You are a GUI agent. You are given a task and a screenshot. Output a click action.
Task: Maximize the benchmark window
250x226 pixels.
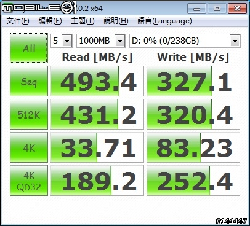pyautogui.click(x=217, y=9)
